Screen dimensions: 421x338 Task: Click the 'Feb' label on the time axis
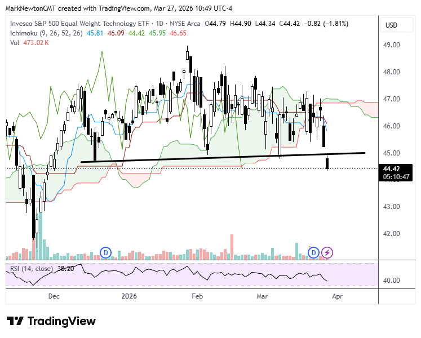pos(197,295)
